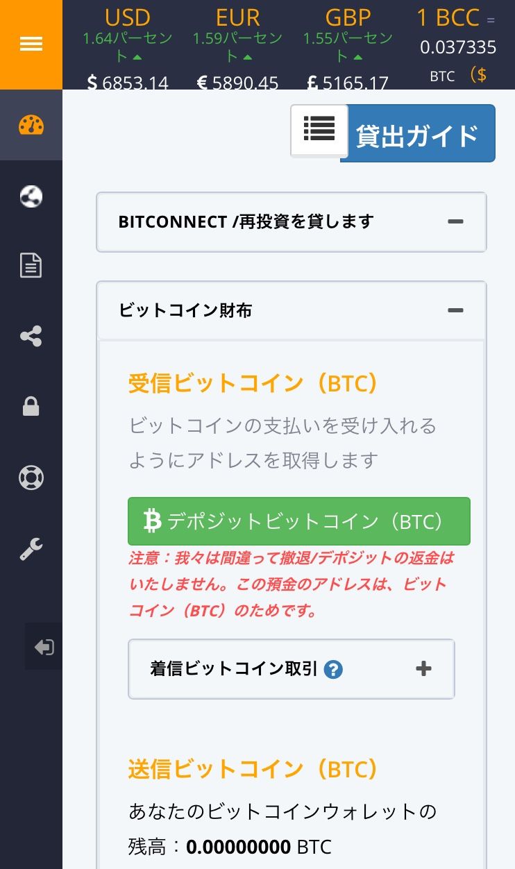Click the USD ticker in the header

(x=127, y=17)
